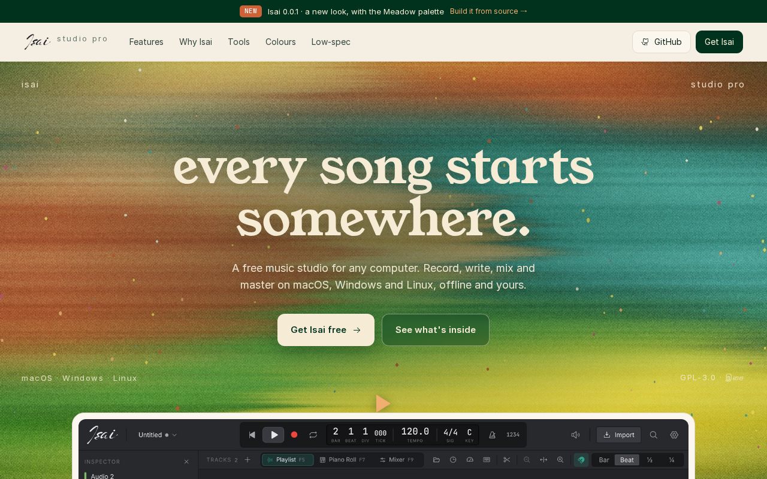
Task: Click the zoom in magnifier
Action: pyautogui.click(x=560, y=460)
